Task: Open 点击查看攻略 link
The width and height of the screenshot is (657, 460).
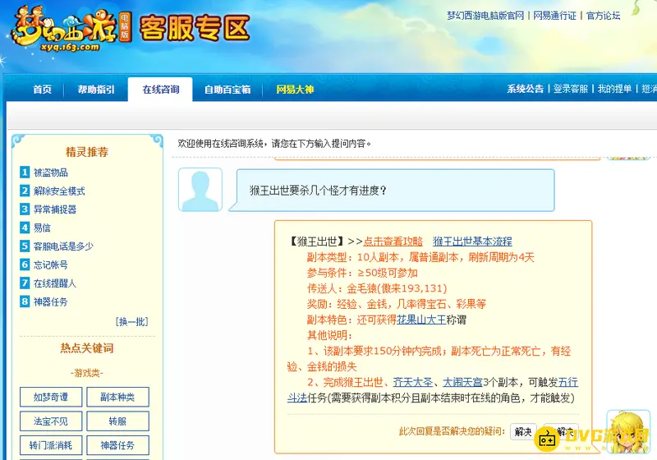Action: point(393,241)
